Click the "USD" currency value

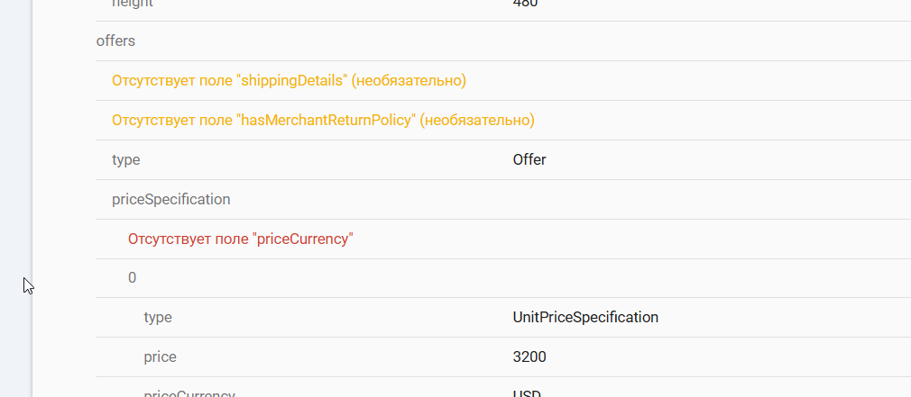527,393
